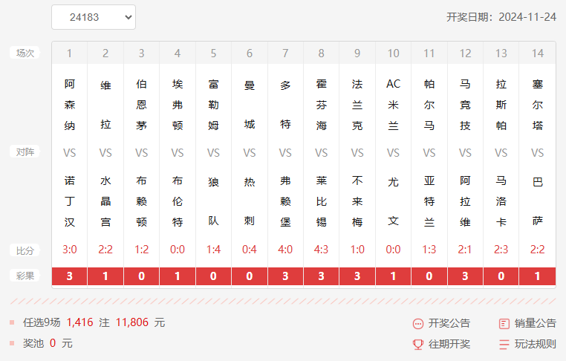Click the 任选9场 winning bets 1,416 value
The height and width of the screenshot is (361, 566).
(79, 322)
